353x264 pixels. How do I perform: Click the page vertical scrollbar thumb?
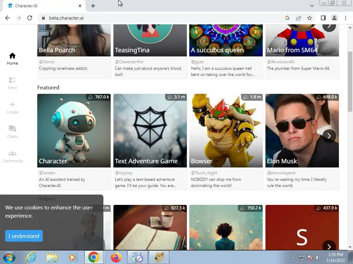click(350, 81)
